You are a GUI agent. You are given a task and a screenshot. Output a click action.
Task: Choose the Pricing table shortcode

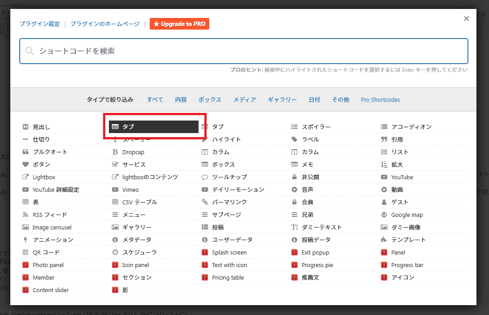243,277
